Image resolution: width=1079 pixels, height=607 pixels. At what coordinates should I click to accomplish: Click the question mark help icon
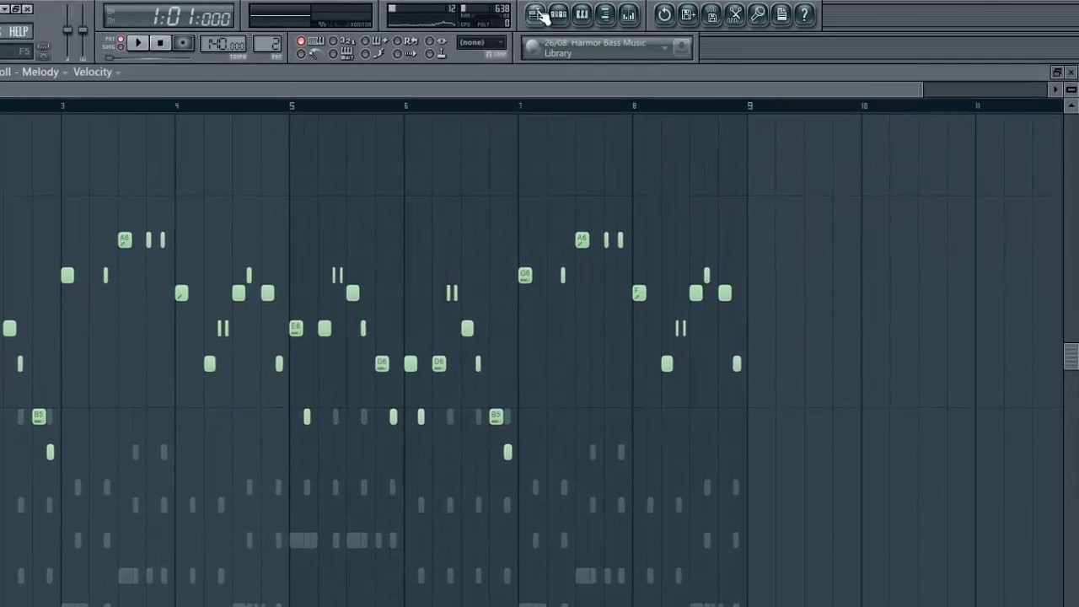(x=804, y=14)
